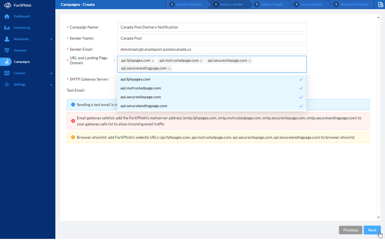The height and width of the screenshot is (240, 385).
Task: Click the scroll down arrow of form panel
Action: tap(378, 218)
